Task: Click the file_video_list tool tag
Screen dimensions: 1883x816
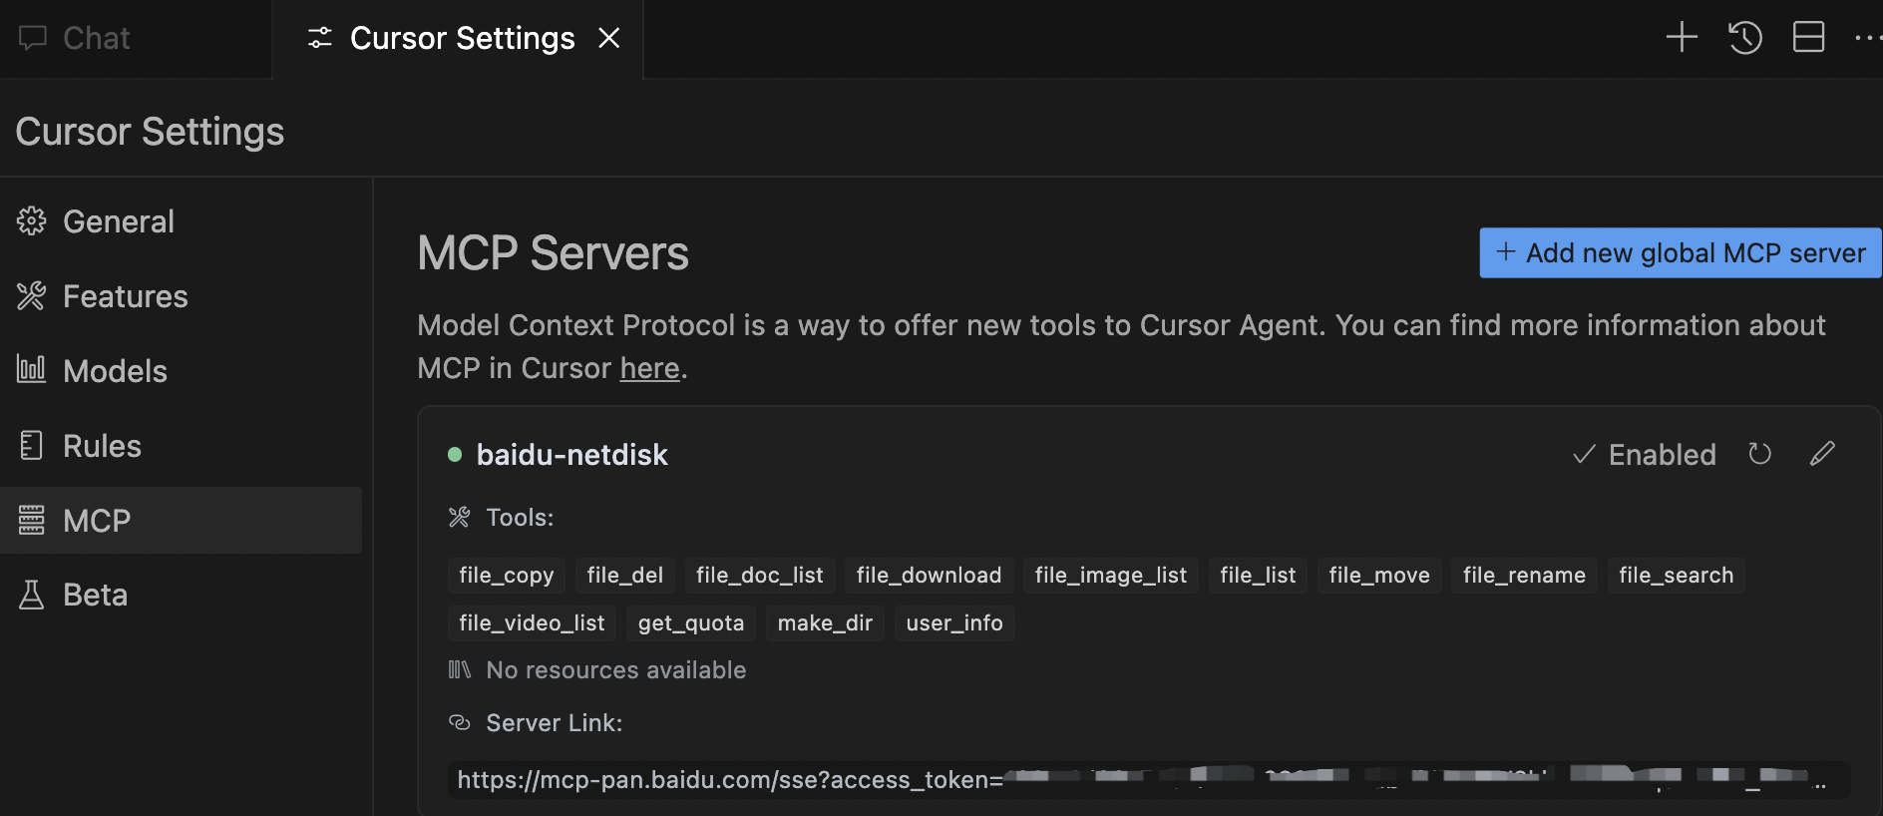Action: click(x=532, y=623)
